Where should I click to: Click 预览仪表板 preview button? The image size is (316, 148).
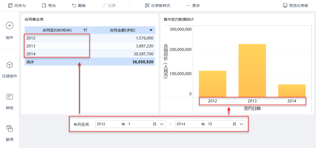click(x=296, y=6)
